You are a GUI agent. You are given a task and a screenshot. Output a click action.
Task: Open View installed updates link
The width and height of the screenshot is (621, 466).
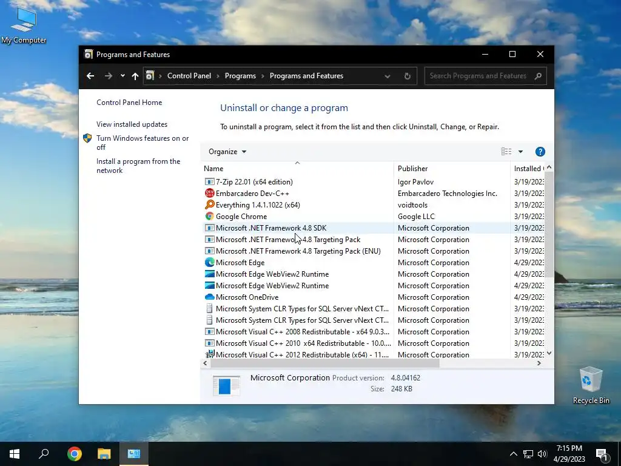point(132,124)
